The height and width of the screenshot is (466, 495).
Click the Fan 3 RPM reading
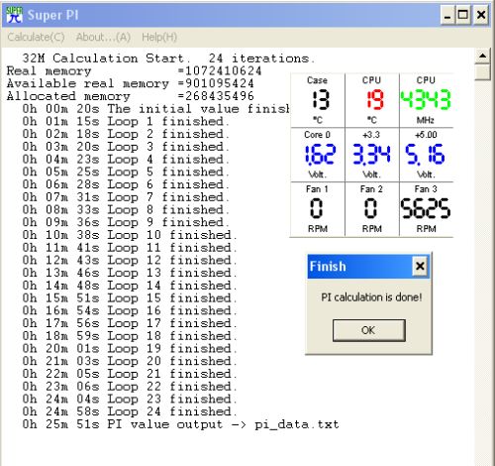point(426,209)
